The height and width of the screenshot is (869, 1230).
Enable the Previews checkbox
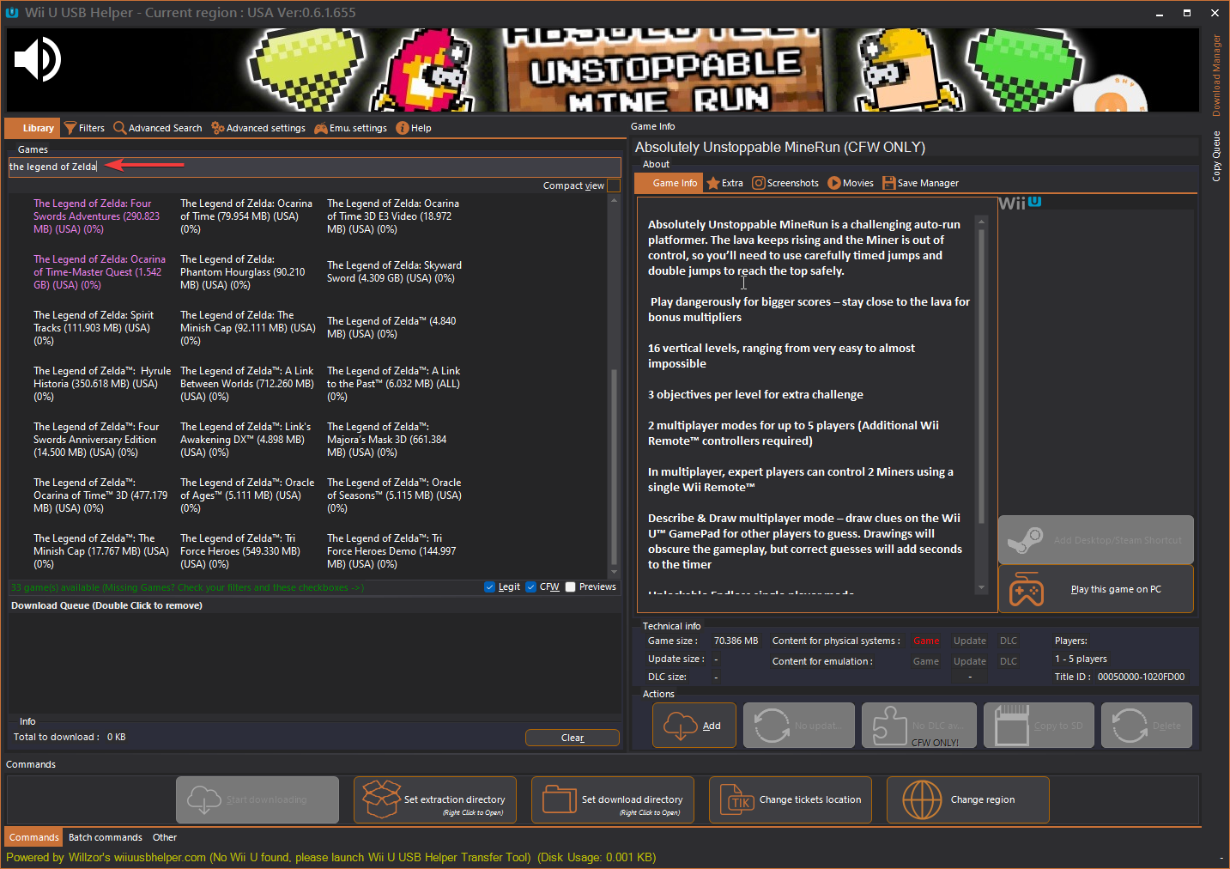pyautogui.click(x=570, y=586)
